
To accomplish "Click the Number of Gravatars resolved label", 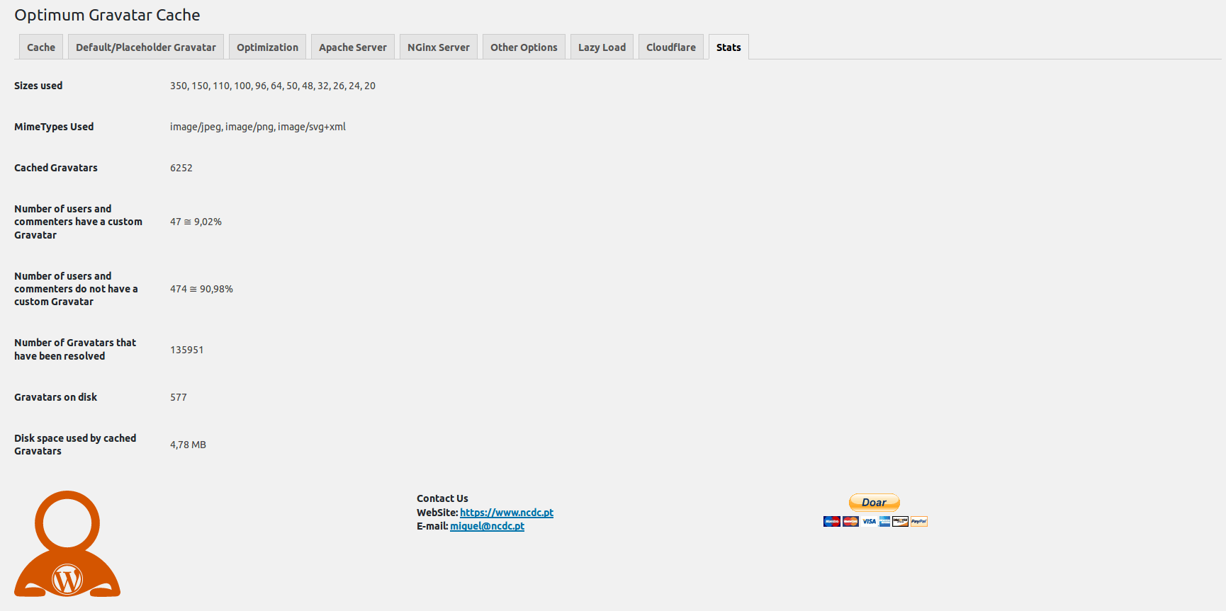I will point(75,349).
